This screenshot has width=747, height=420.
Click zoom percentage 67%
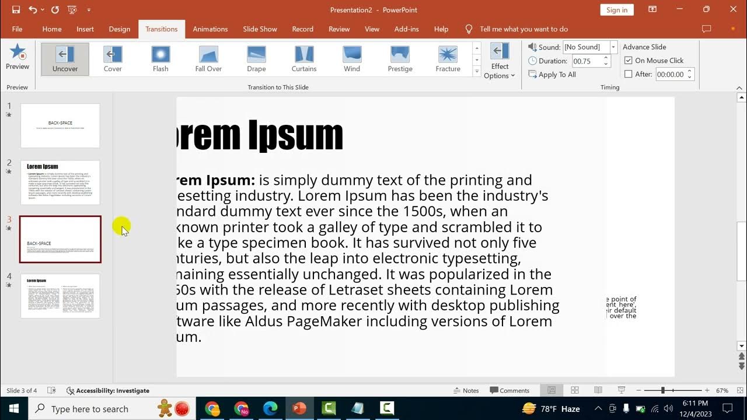[722, 390]
